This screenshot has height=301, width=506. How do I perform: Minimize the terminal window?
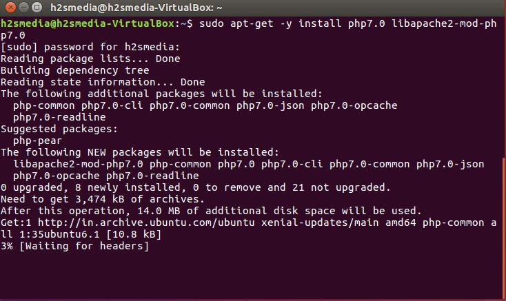[23, 7]
